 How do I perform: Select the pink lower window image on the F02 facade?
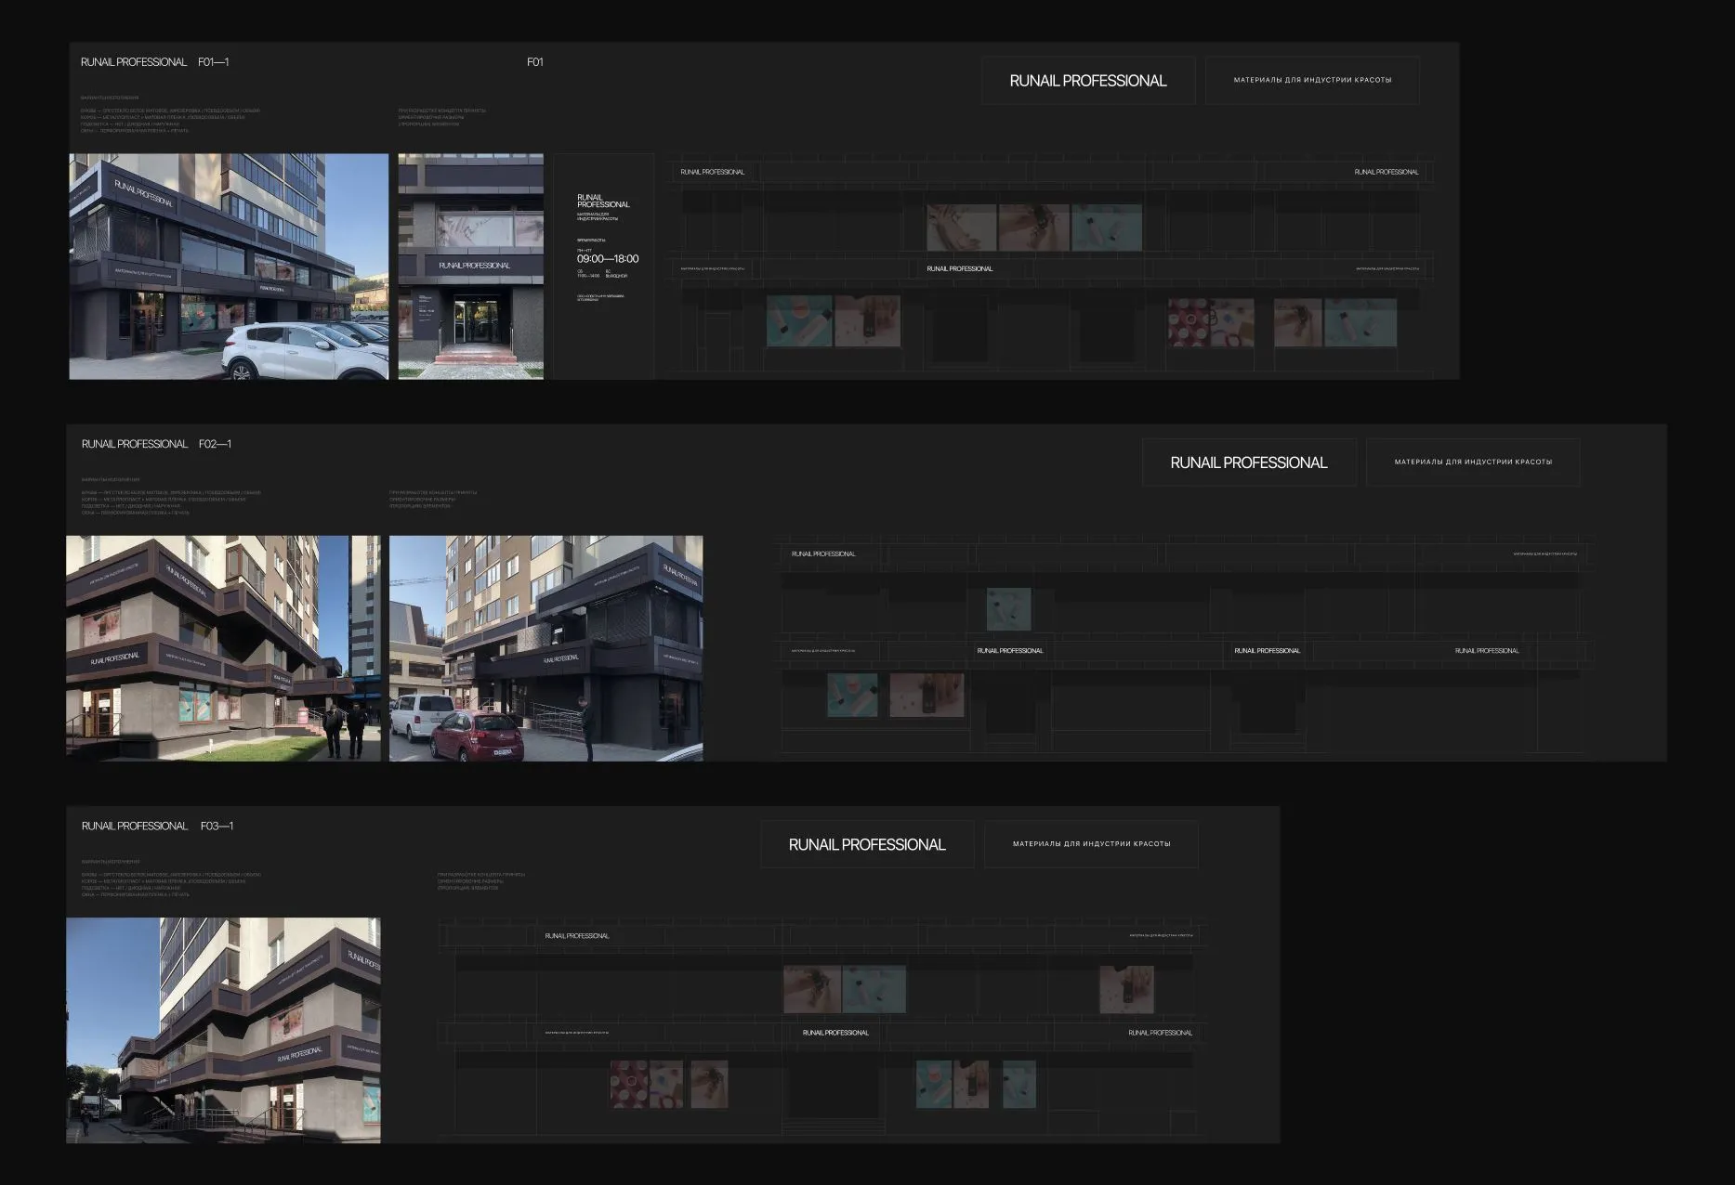(x=927, y=695)
